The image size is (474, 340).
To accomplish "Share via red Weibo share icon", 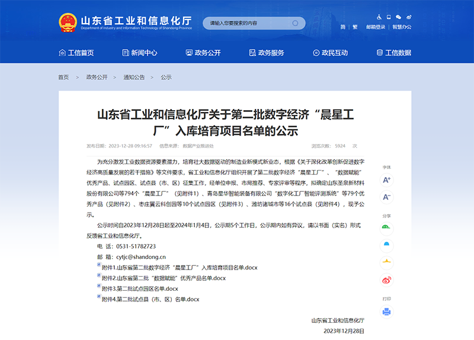I will point(387,280).
